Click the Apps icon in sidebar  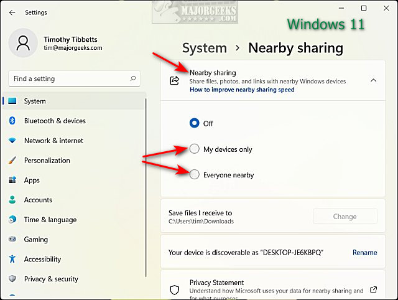(x=12, y=180)
